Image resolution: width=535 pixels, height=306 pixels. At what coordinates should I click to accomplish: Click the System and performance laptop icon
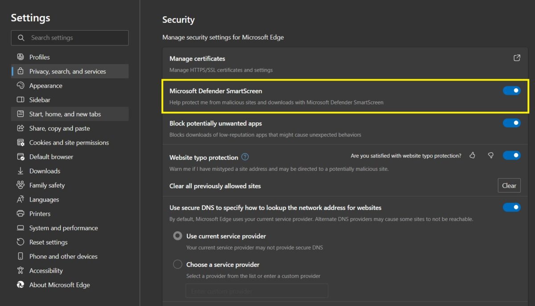pos(21,228)
